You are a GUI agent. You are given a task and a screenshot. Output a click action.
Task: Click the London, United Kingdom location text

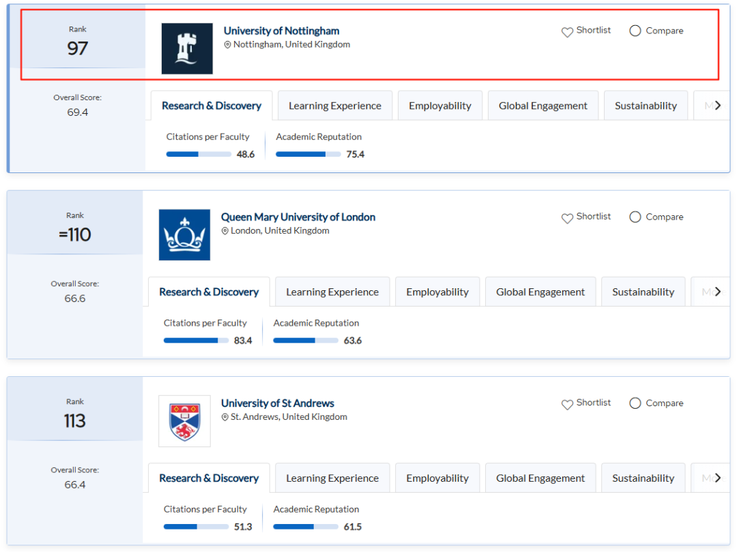tap(280, 231)
